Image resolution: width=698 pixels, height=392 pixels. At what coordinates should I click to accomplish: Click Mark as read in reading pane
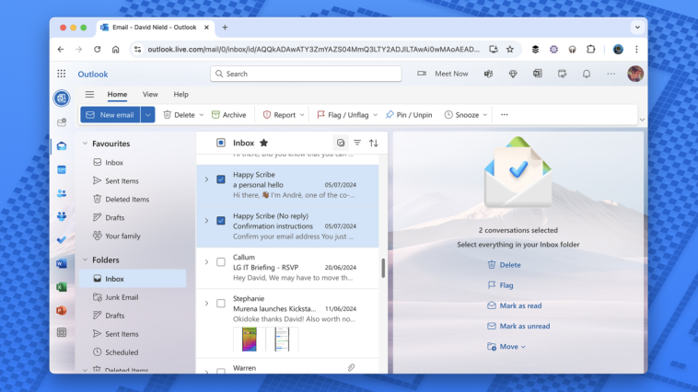coord(515,306)
